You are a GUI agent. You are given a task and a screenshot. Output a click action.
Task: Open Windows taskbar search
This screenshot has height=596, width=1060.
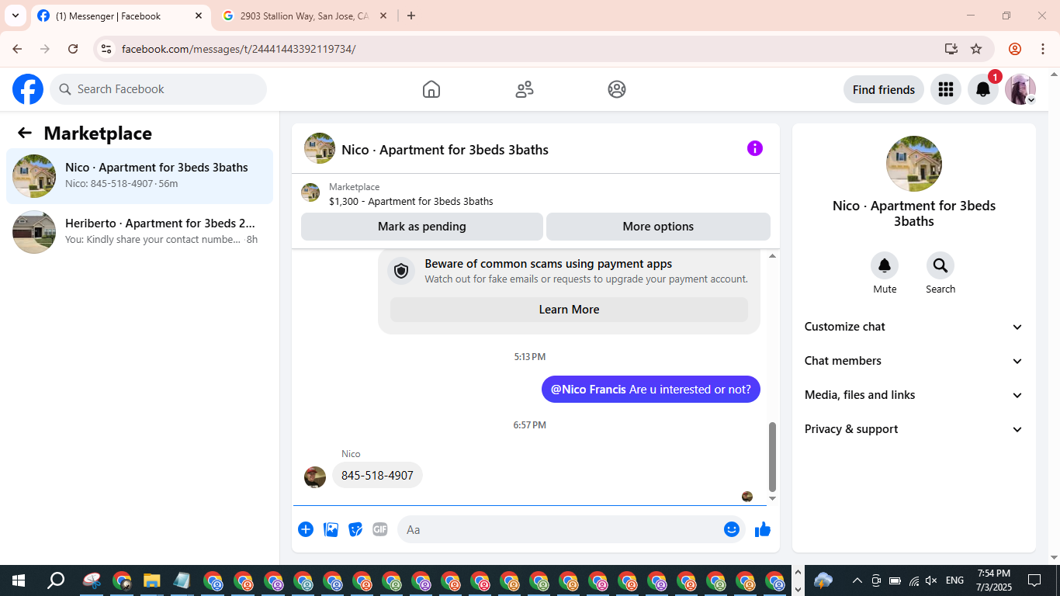coord(56,580)
